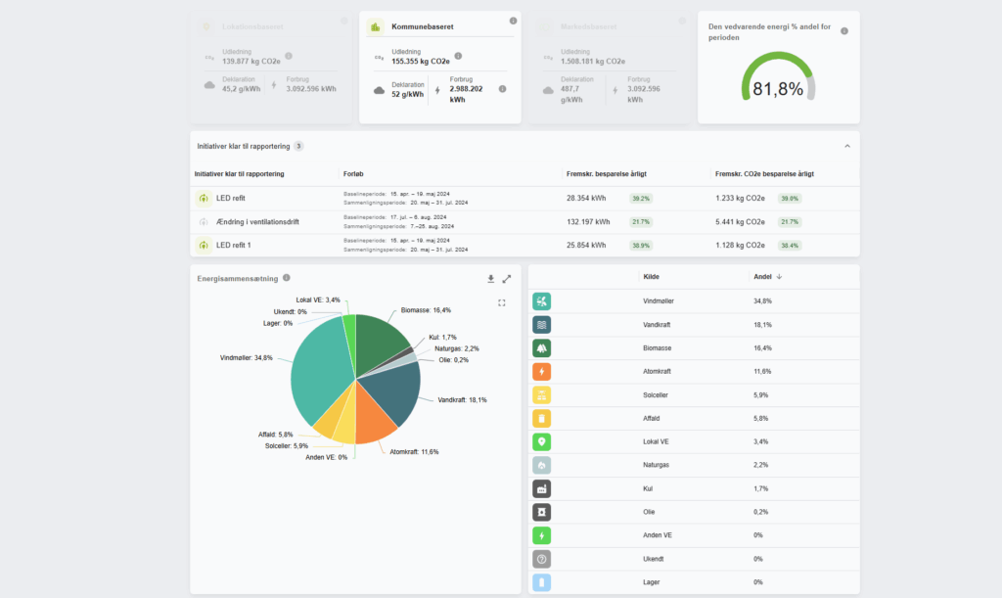Click the Biomasse trees icon
The width and height of the screenshot is (1002, 598).
(541, 348)
